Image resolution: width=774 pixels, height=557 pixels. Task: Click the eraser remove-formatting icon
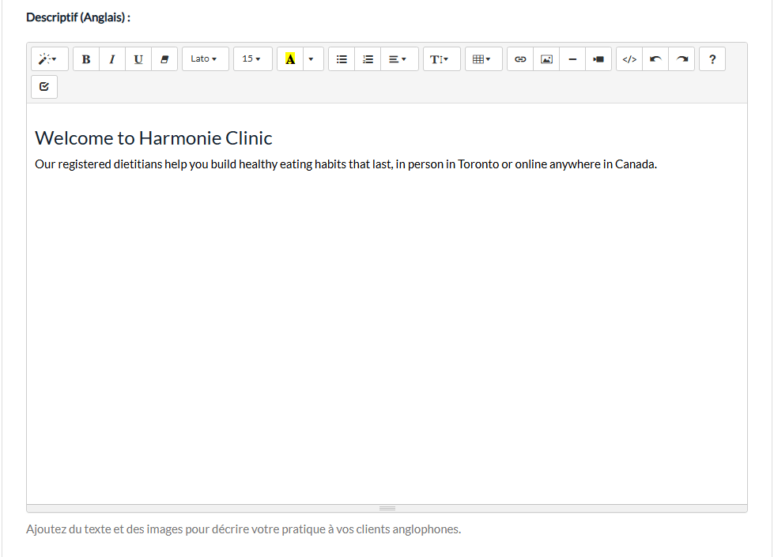point(165,59)
